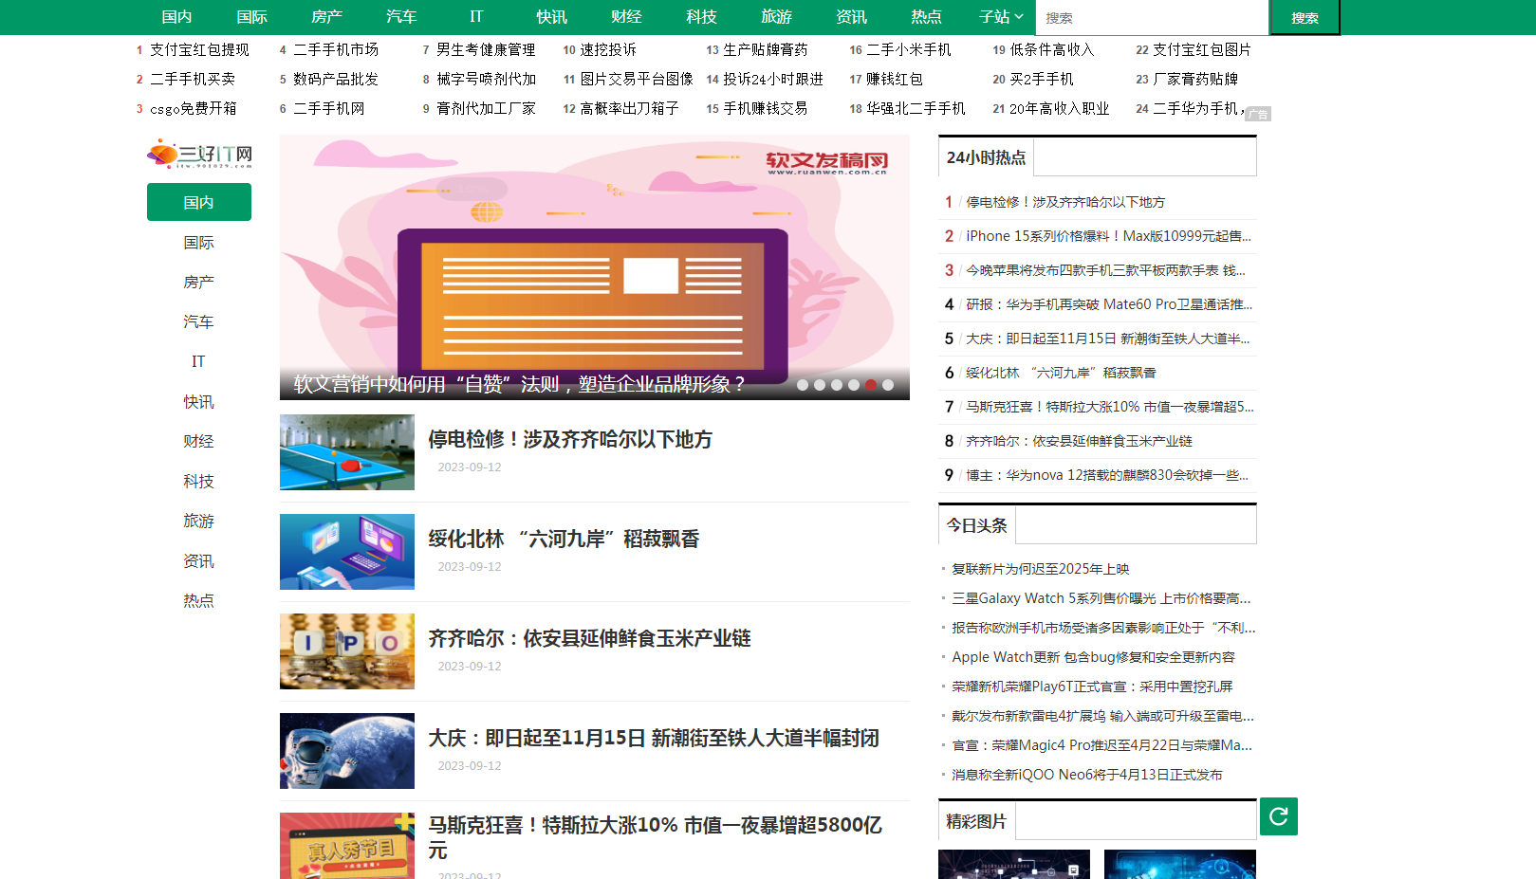The width and height of the screenshot is (1536, 879).
Task: Open 房产 in the top navigation bar
Action: coord(326,17)
